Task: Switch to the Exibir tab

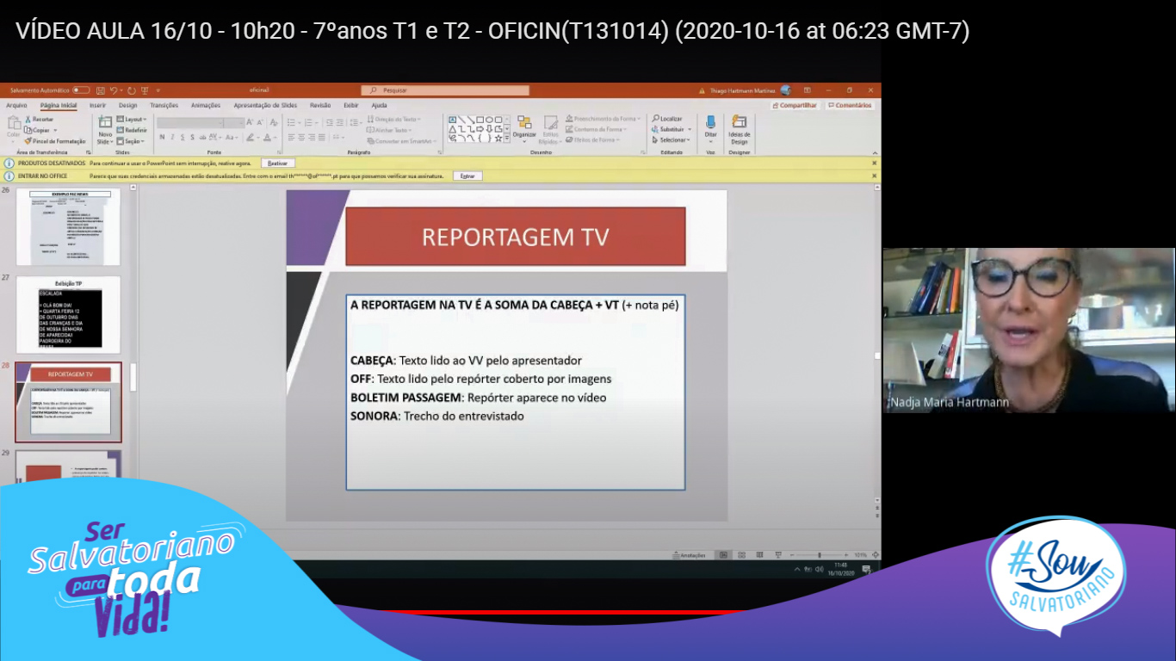Action: click(x=351, y=105)
